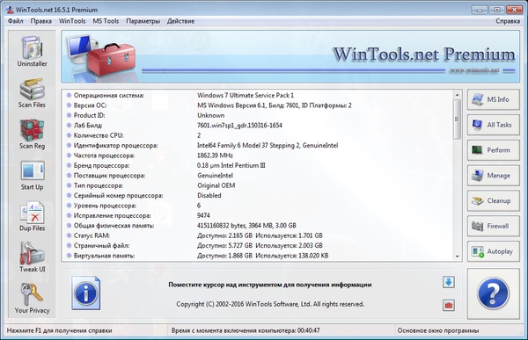Click the info list scroll down arrow
The image size is (528, 340).
[x=457, y=257]
